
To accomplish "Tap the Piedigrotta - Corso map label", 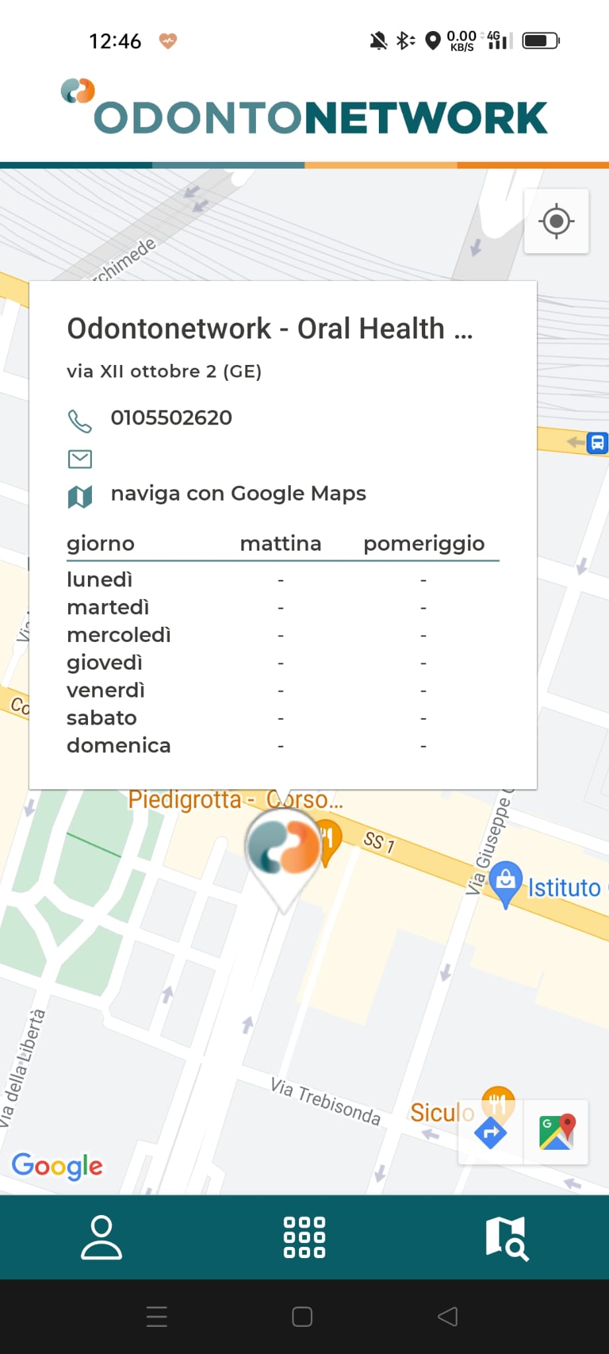I will [x=235, y=800].
